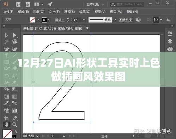Viewport: 176px width, 139px height.
Task: Choose the Magic Wand tool
Action: (6, 42)
